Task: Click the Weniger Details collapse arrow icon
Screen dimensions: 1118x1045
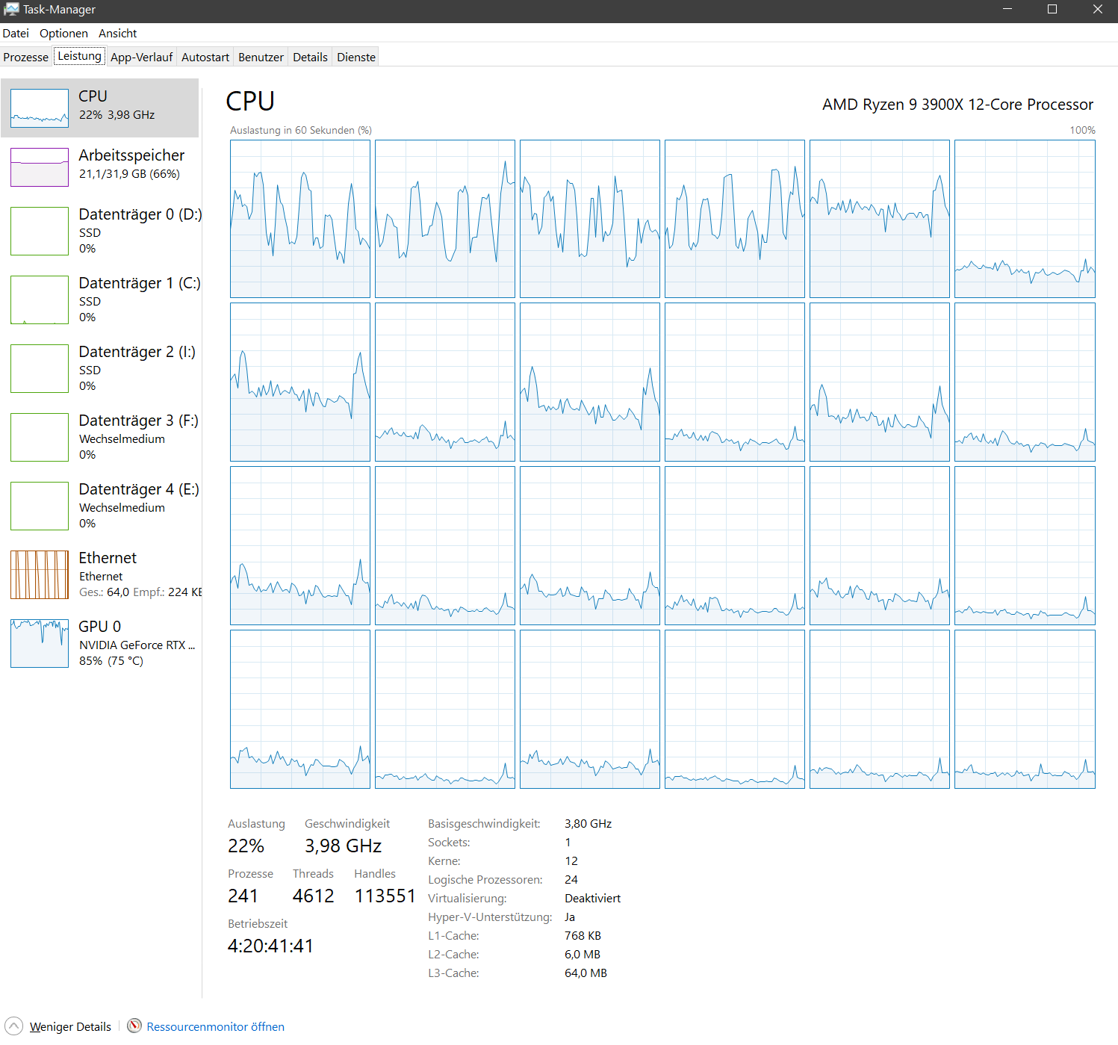Action: [13, 1026]
